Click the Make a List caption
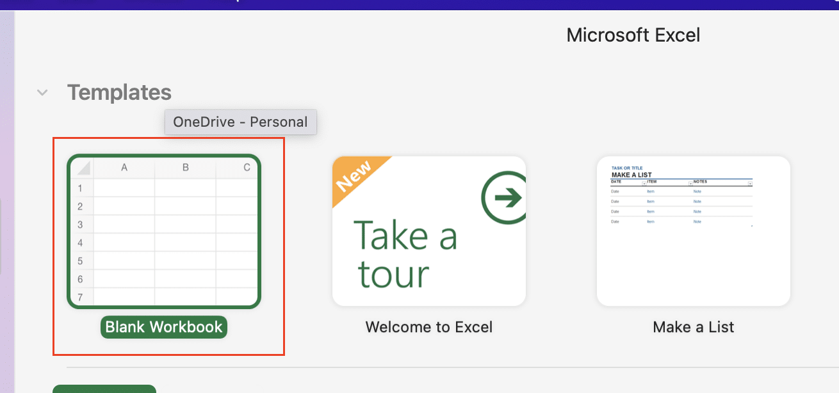This screenshot has width=839, height=393. point(694,327)
